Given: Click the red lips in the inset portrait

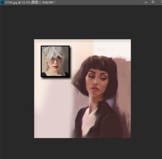Looking at the screenshot, I should pos(55,67).
